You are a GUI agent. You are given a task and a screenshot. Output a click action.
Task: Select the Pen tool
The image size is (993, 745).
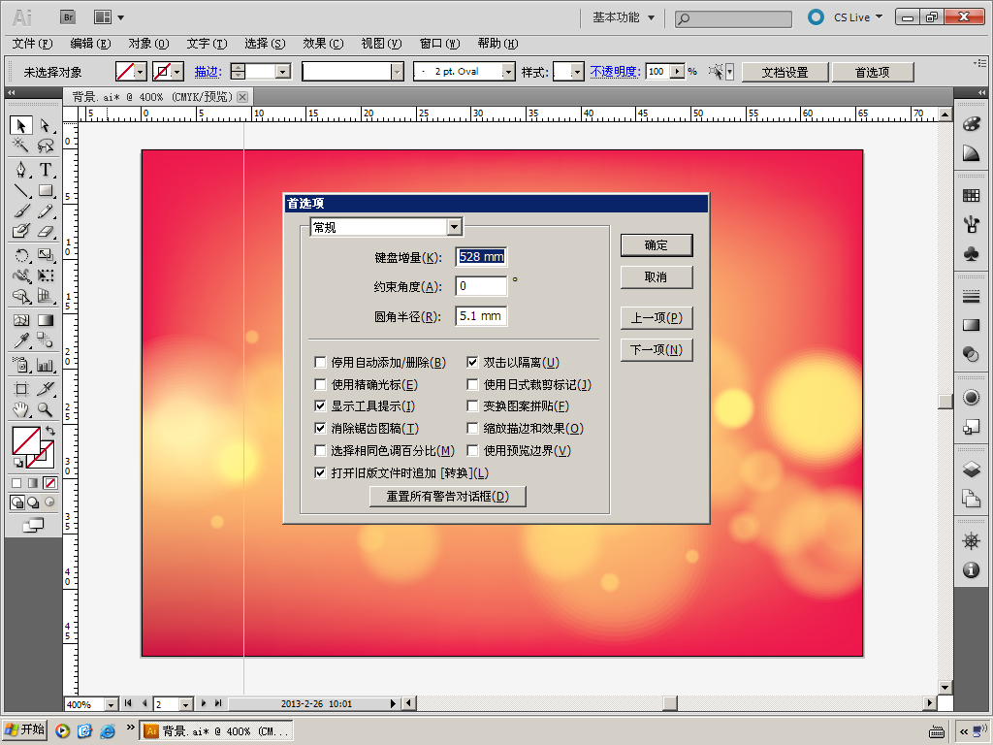tap(21, 170)
